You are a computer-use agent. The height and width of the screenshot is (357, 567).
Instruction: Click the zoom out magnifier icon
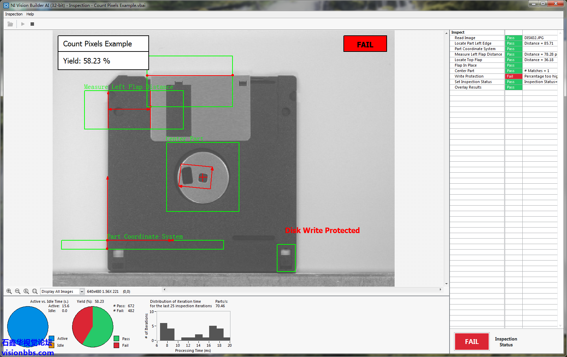[x=18, y=291]
